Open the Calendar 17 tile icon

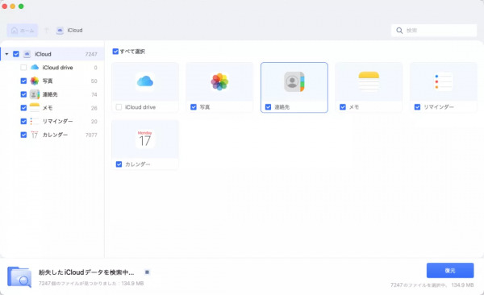pyautogui.click(x=145, y=139)
